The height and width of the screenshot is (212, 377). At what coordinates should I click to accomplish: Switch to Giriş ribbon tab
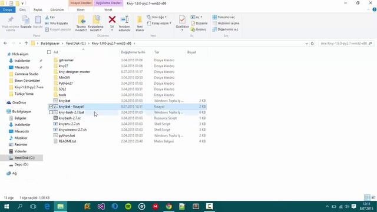pos(22,9)
